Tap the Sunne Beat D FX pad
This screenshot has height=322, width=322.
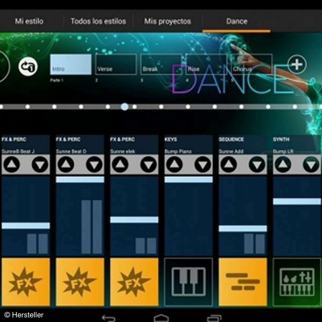[80, 282]
